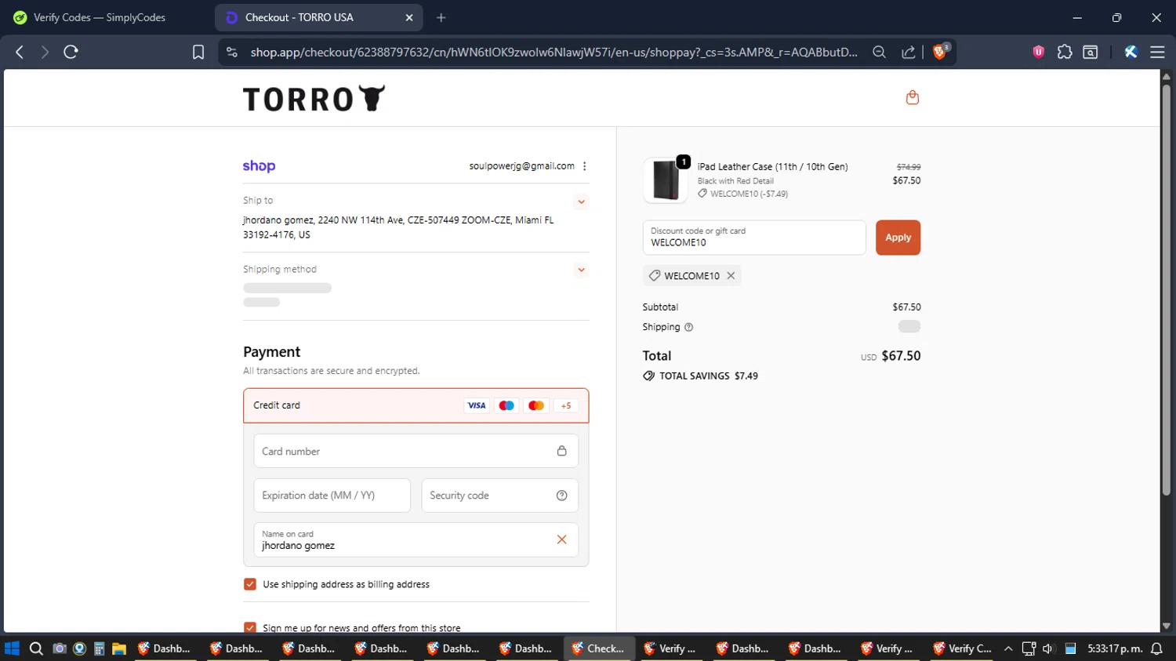Click the scrollbar down arrow

(x=1167, y=626)
